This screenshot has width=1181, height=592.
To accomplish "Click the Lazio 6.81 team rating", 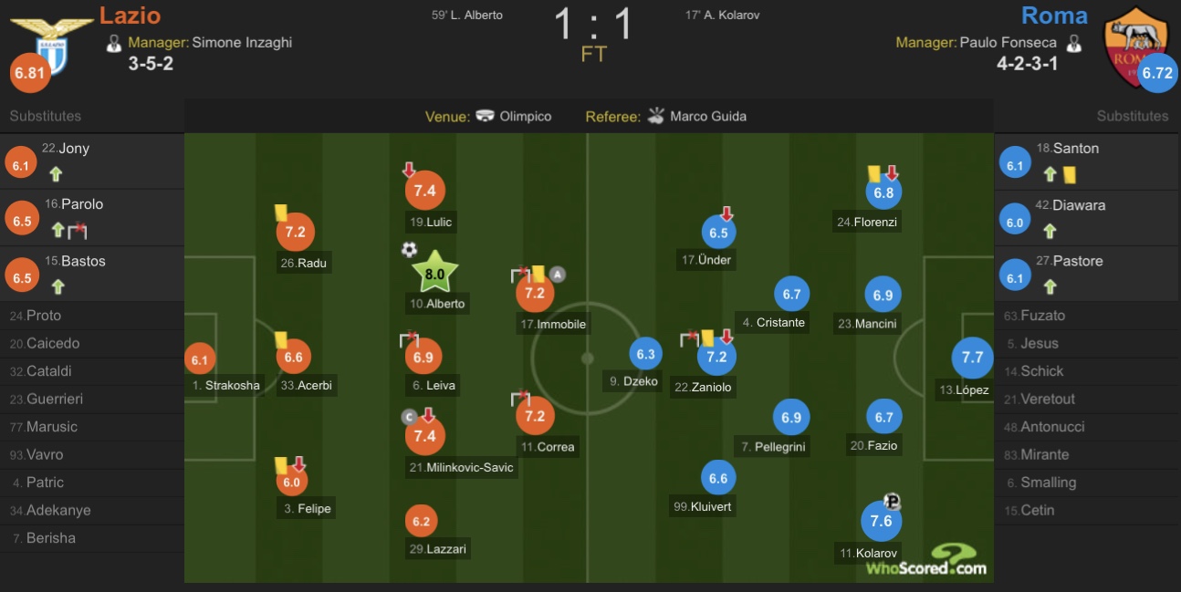I will [30, 74].
